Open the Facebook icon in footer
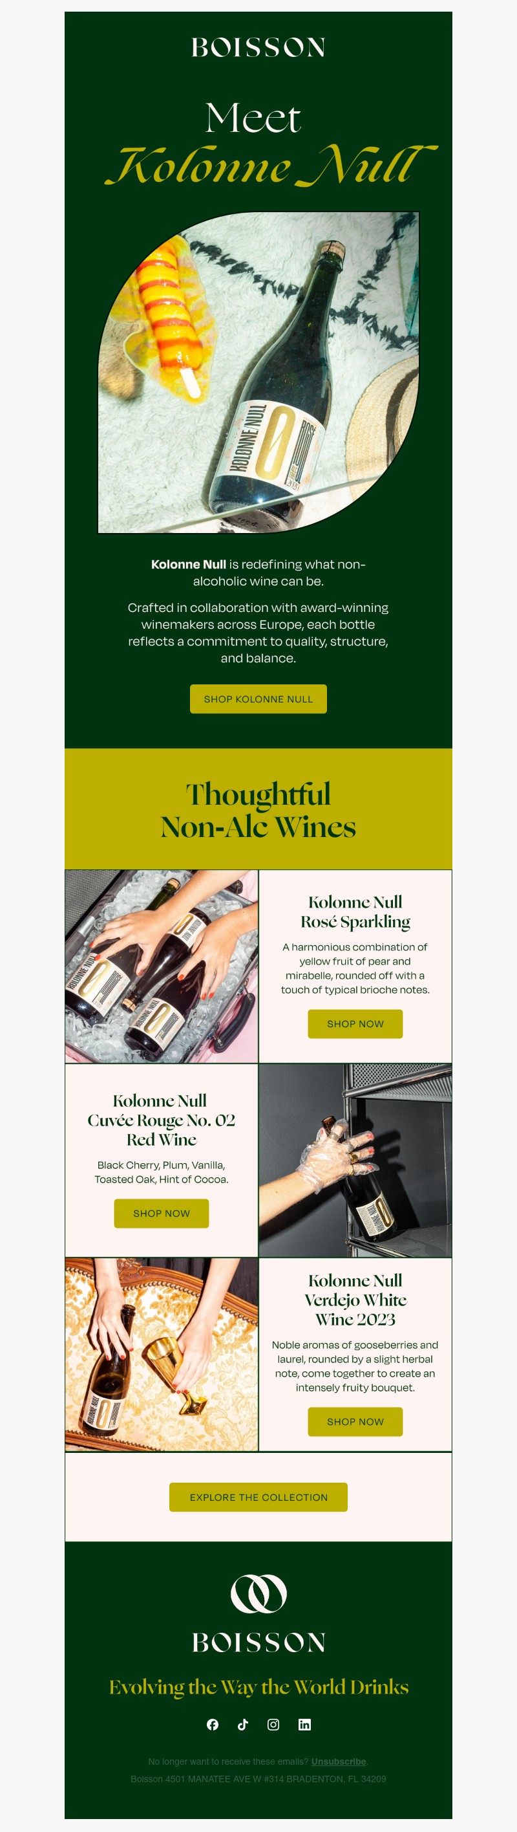The image size is (517, 1832). (213, 1724)
